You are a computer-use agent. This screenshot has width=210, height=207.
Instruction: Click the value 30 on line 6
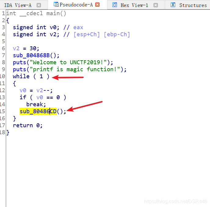33,48
